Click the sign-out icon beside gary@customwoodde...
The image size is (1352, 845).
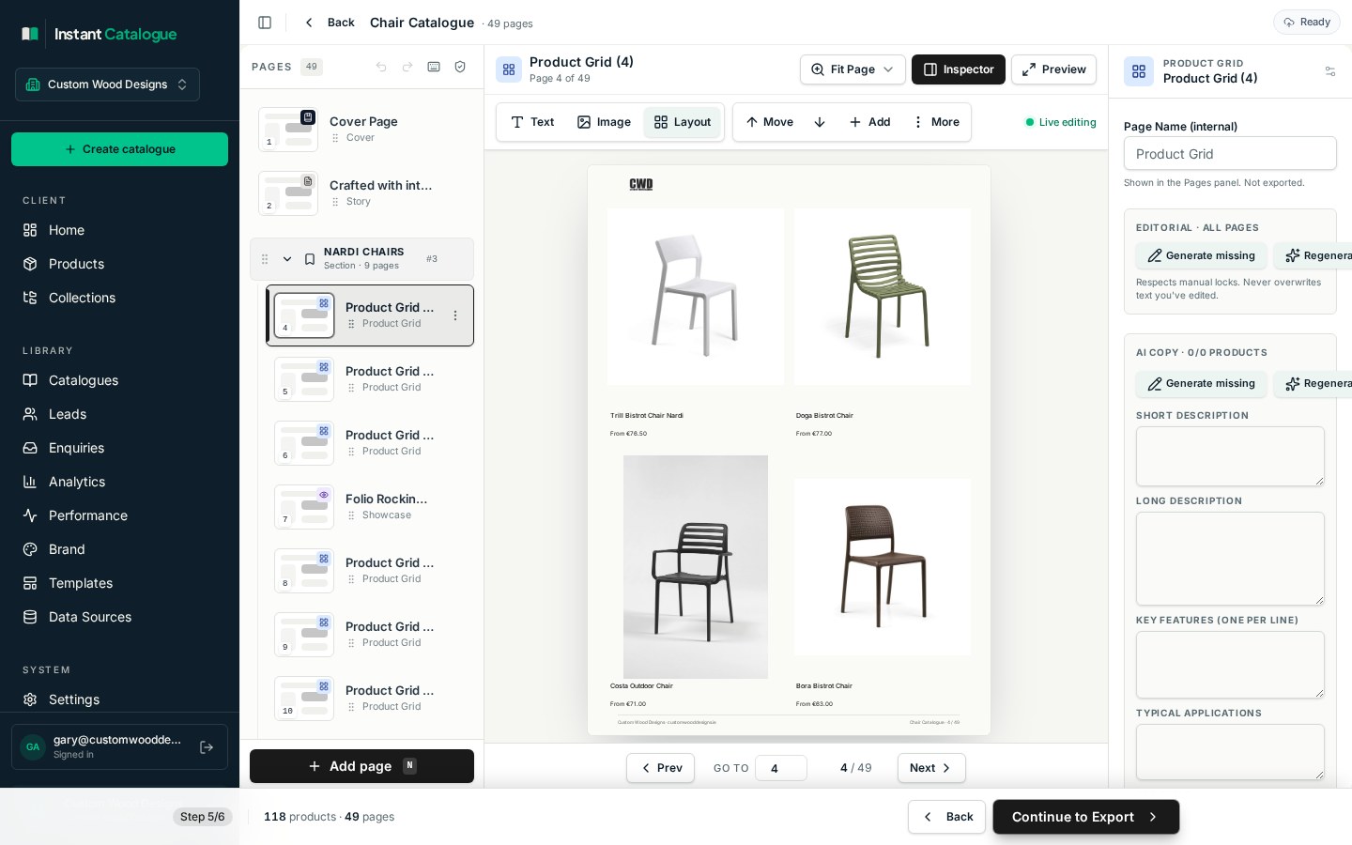[207, 747]
